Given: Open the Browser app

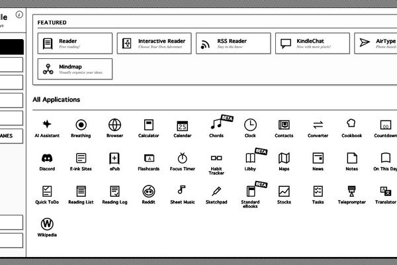Looking at the screenshot, I should click(114, 129).
